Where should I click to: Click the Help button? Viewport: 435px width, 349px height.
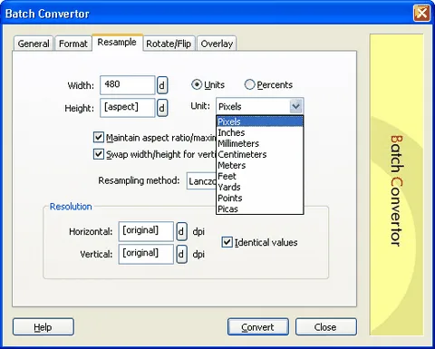pos(43,327)
